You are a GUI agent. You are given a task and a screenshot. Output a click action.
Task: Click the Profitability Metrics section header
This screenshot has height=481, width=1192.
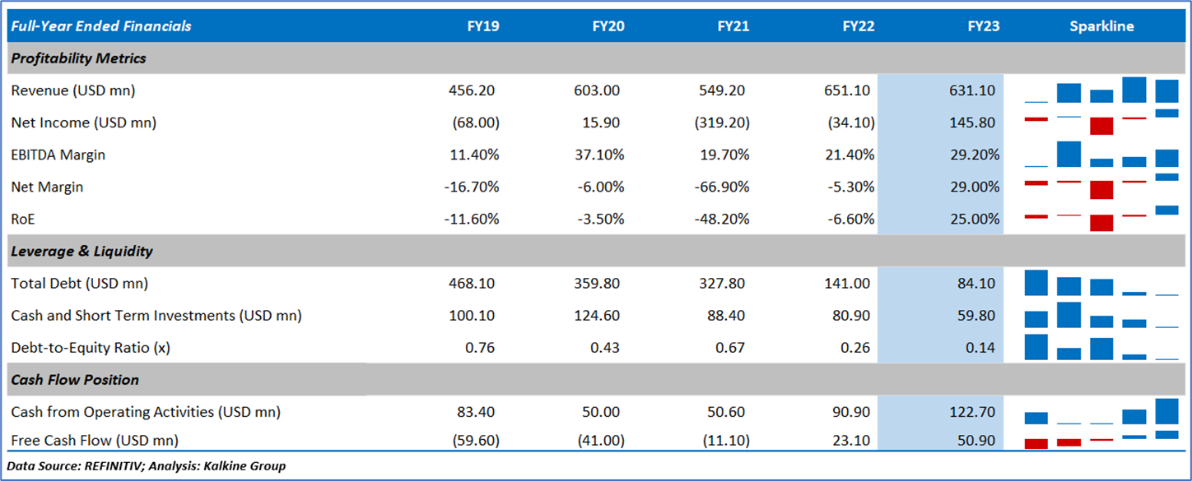[79, 58]
